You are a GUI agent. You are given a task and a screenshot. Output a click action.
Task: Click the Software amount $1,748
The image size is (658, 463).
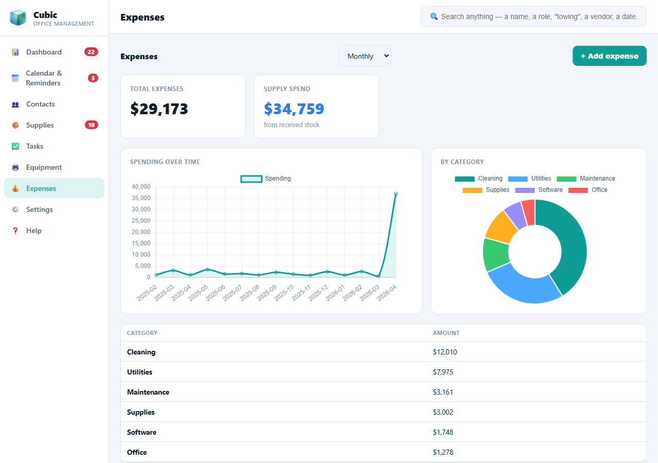pyautogui.click(x=443, y=432)
